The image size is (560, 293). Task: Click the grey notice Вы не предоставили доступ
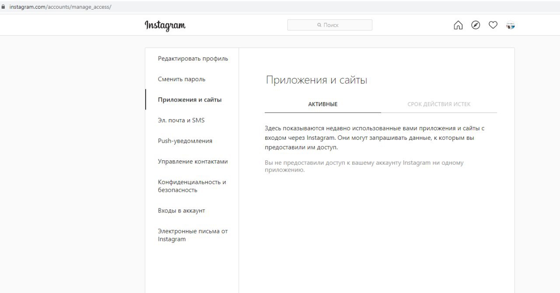pos(364,166)
